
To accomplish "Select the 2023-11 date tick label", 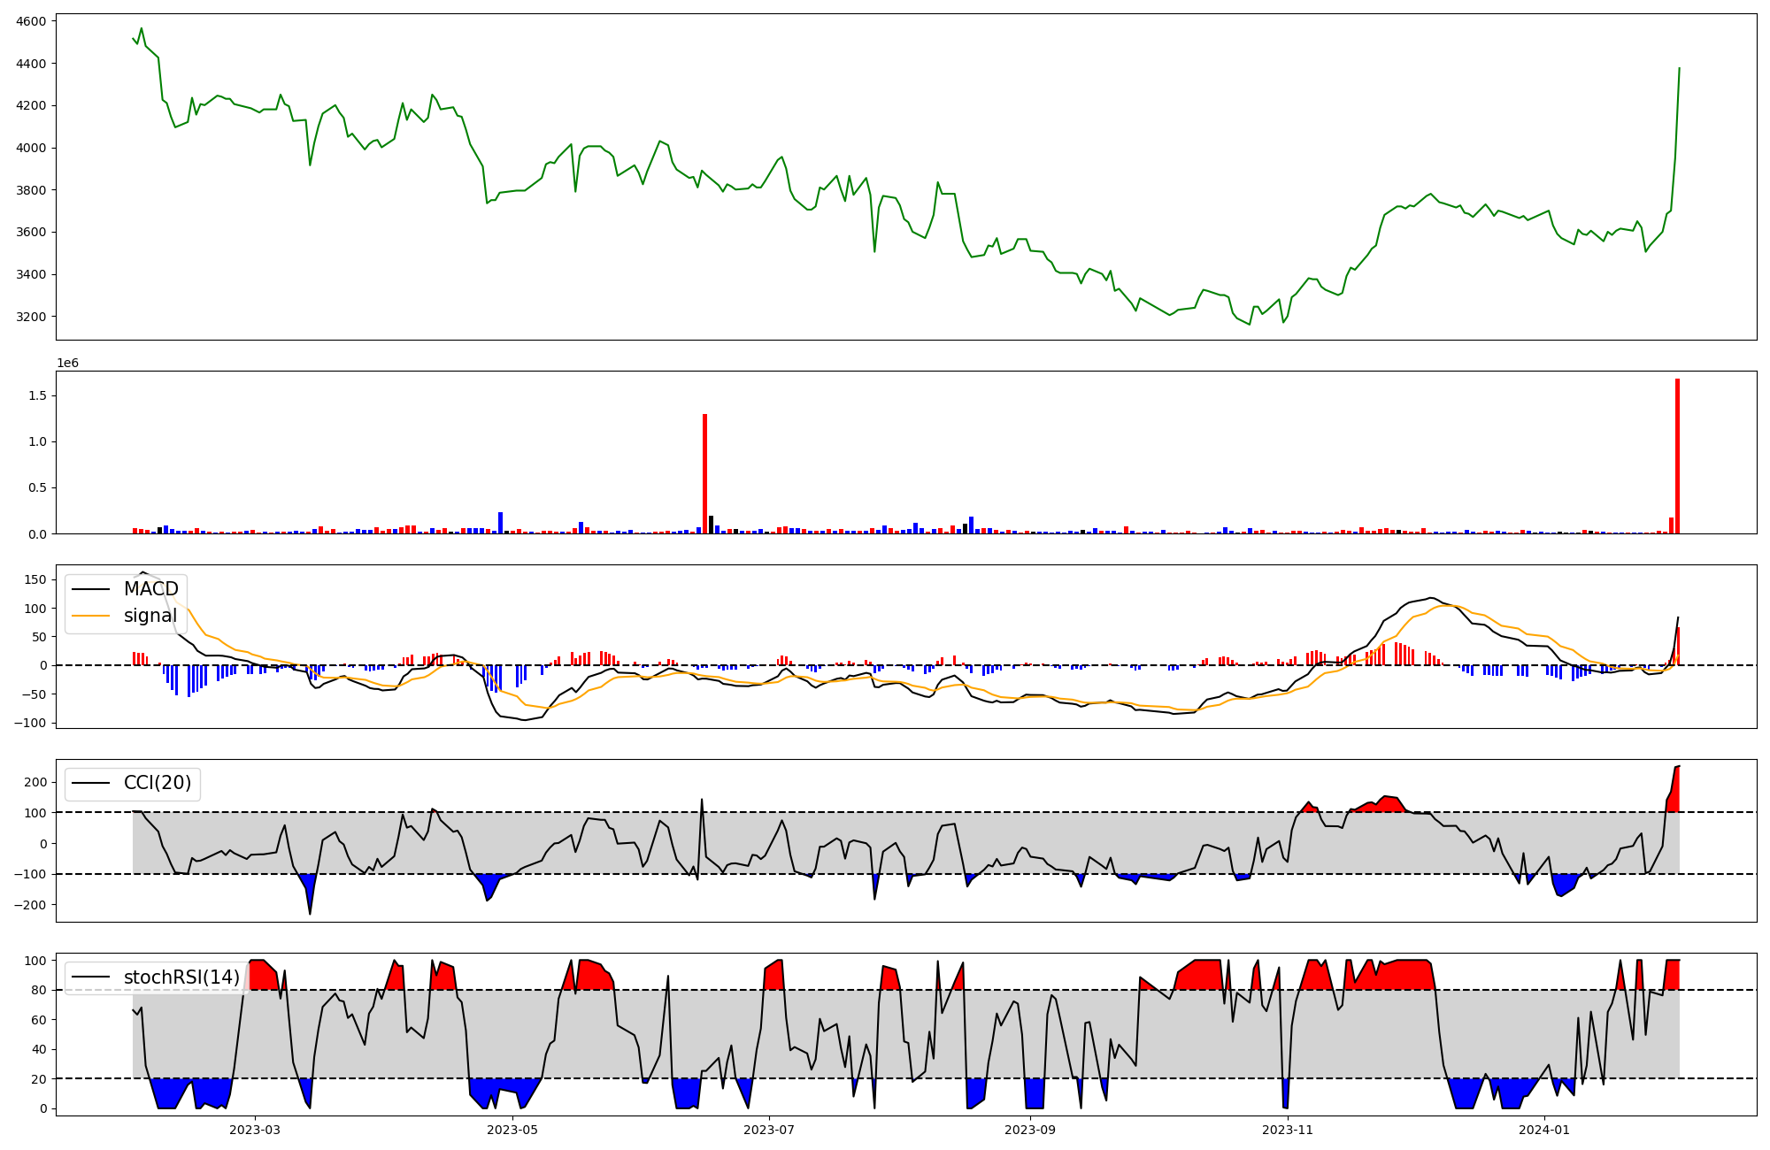I will (1287, 1130).
